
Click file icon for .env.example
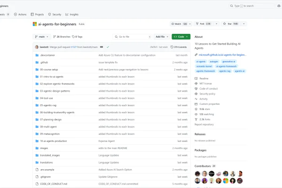pos(37,170)
